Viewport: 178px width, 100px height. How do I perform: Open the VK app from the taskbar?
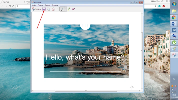tap(174, 30)
